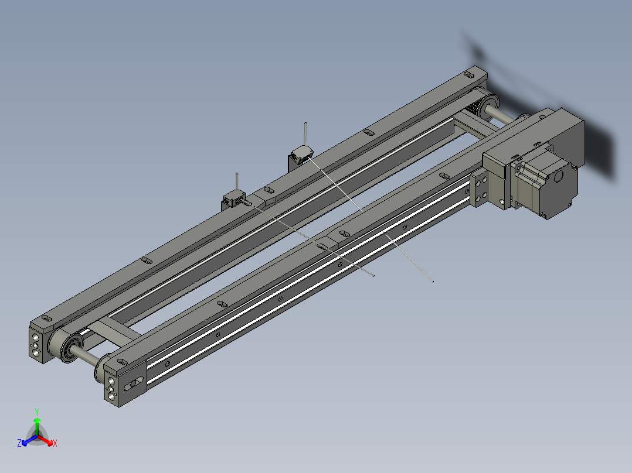The width and height of the screenshot is (632, 473).
Task: Select the left photoelectric sensor head
Action: click(234, 198)
